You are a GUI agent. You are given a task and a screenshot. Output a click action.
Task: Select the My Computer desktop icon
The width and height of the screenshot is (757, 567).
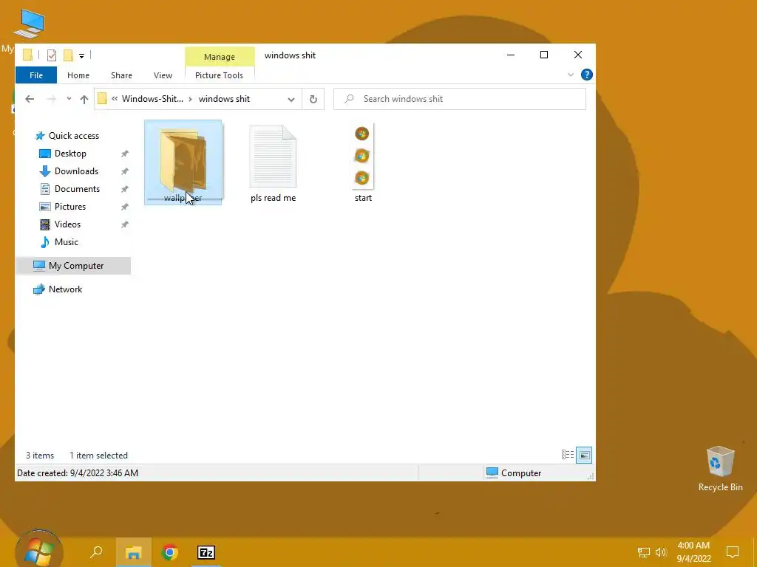[29, 23]
